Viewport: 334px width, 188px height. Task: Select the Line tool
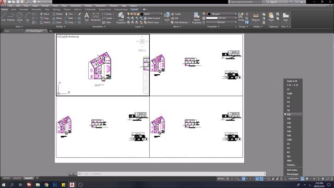pyautogui.click(x=3, y=17)
